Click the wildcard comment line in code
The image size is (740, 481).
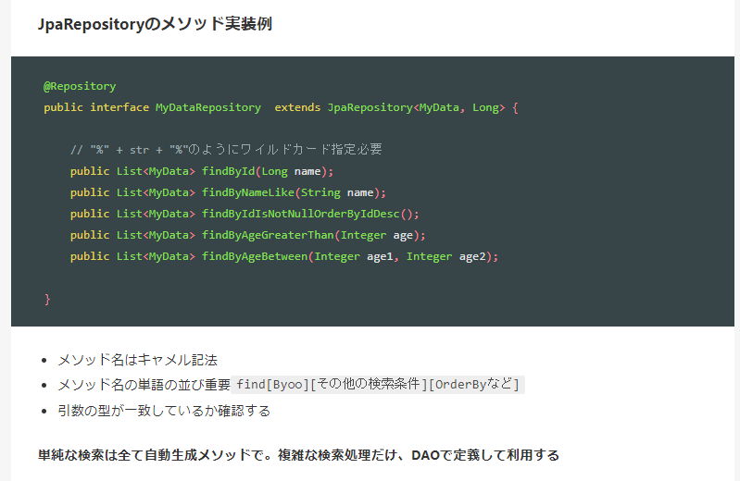pos(226,149)
